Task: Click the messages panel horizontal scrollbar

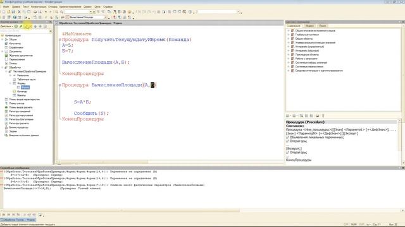Action: point(121,211)
